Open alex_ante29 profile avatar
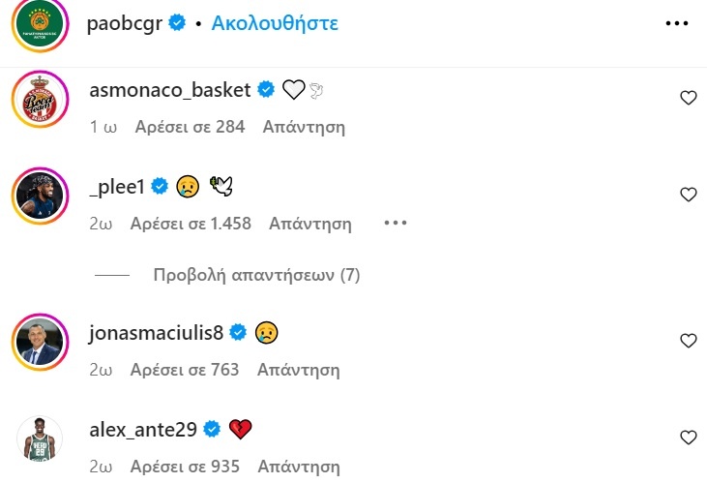This screenshot has height=483, width=707. tap(39, 438)
